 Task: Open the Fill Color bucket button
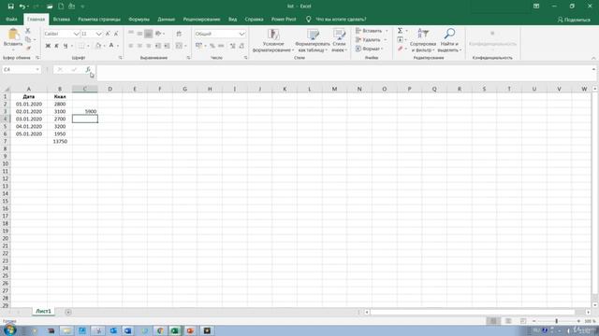(x=97, y=46)
